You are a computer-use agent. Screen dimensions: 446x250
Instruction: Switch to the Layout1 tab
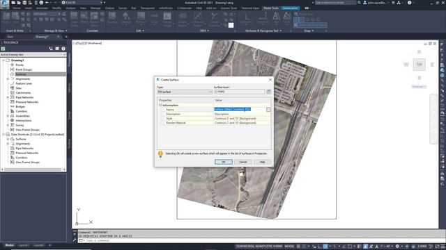click(x=23, y=245)
